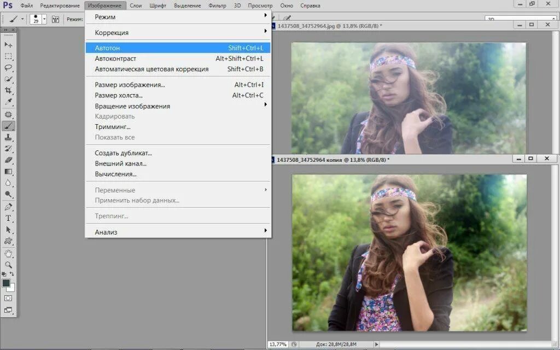Select the Lasso tool

(x=8, y=68)
